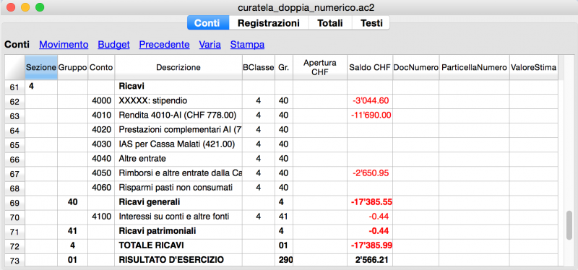Click the TOTALE RICAVI cell
578x270 pixels.
pyautogui.click(x=178, y=245)
